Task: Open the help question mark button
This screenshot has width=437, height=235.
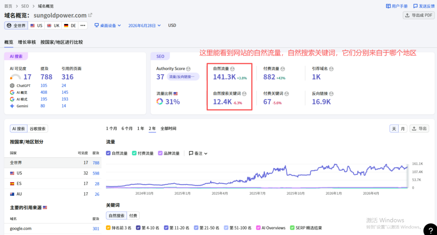Action: point(431,230)
